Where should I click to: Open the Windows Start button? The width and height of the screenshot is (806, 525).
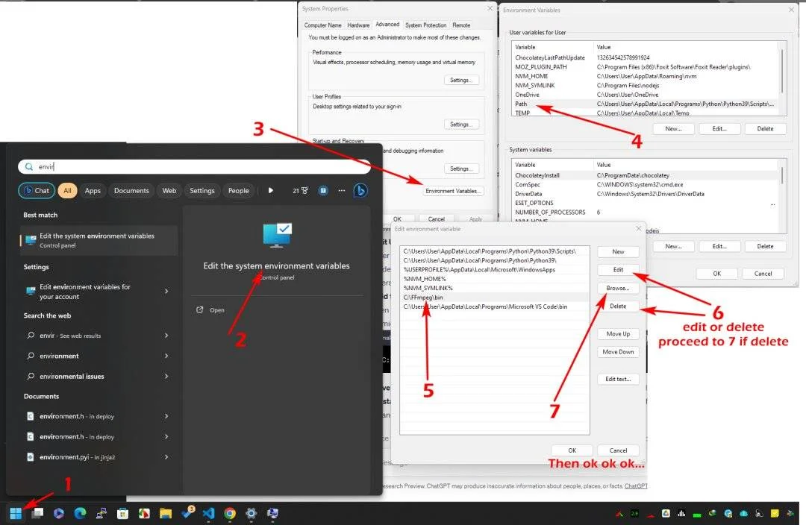pyautogui.click(x=16, y=513)
